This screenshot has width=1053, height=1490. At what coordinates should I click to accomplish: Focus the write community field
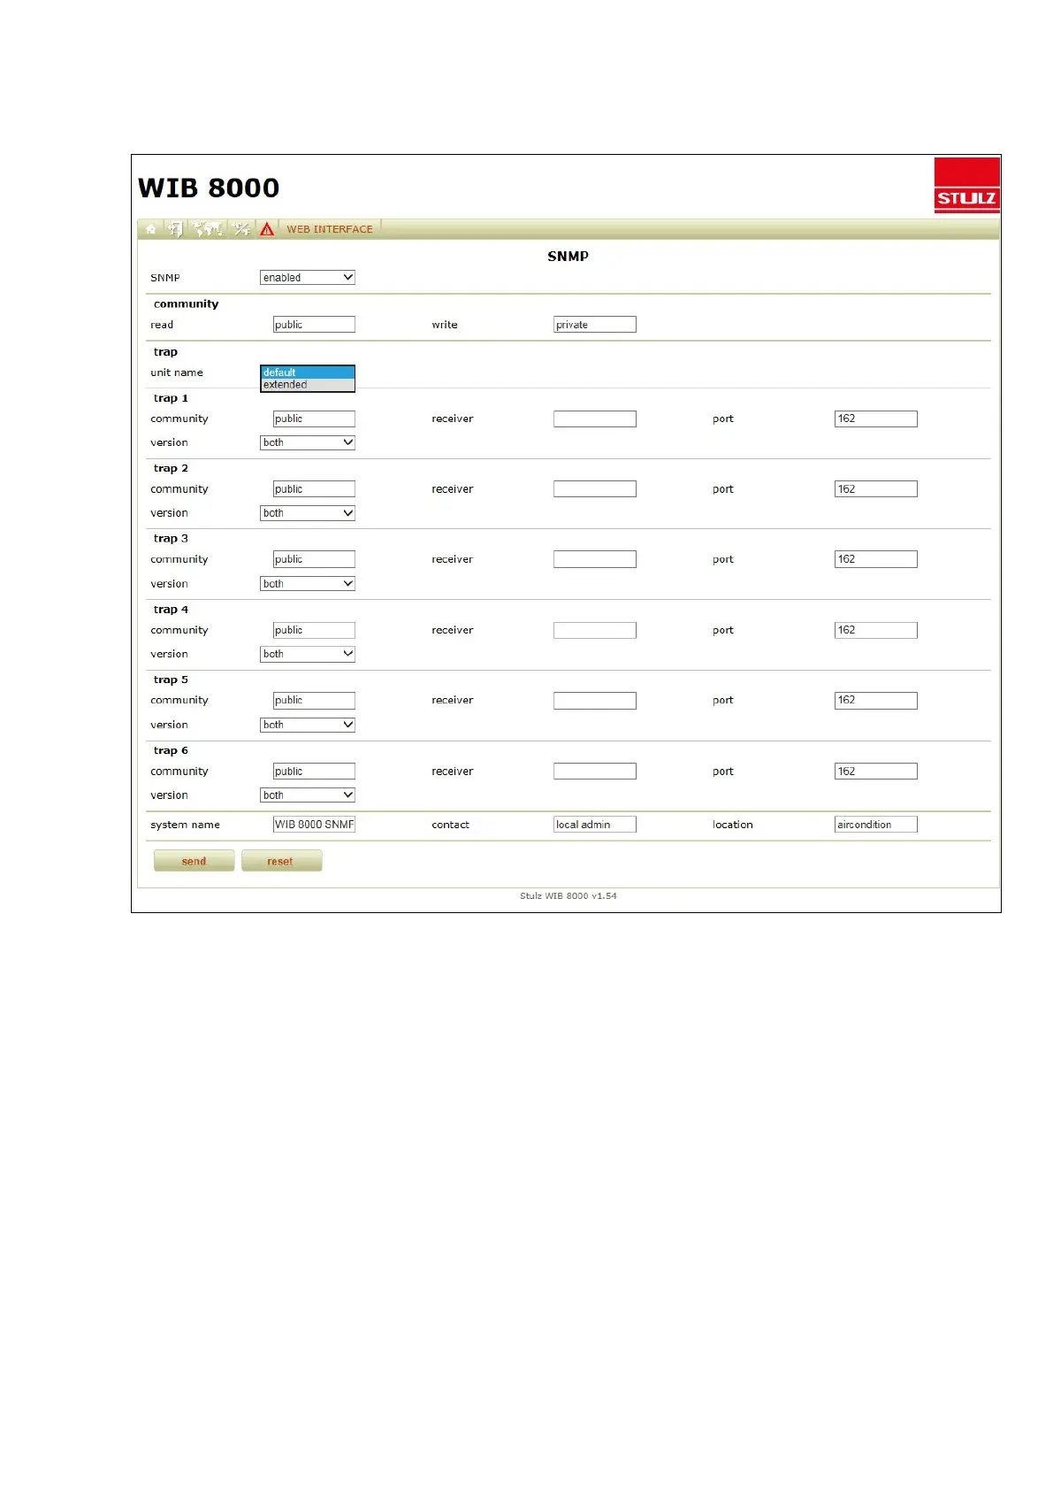(595, 325)
